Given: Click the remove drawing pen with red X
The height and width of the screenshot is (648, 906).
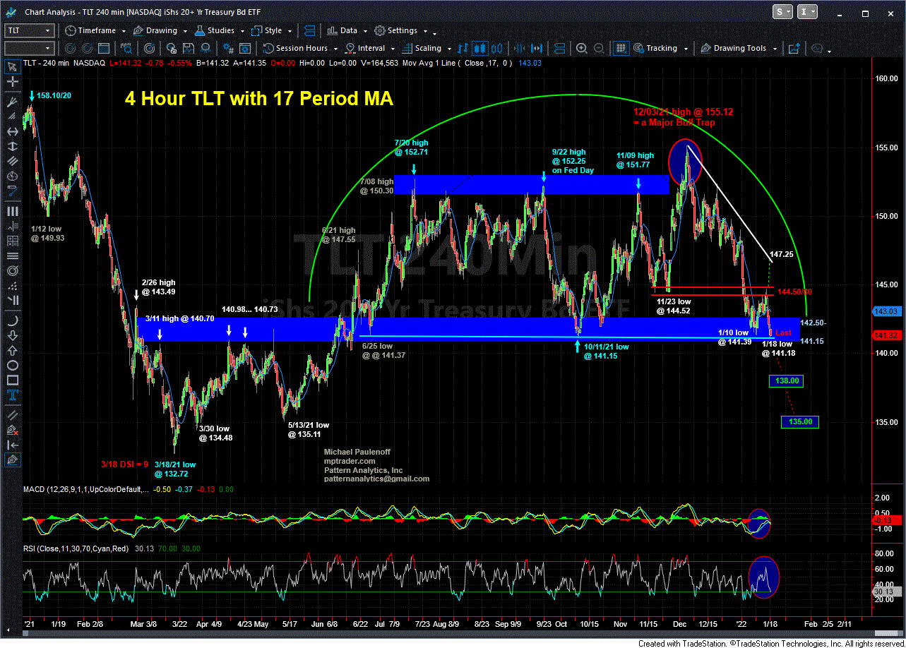Looking at the screenshot, I should click(12, 430).
